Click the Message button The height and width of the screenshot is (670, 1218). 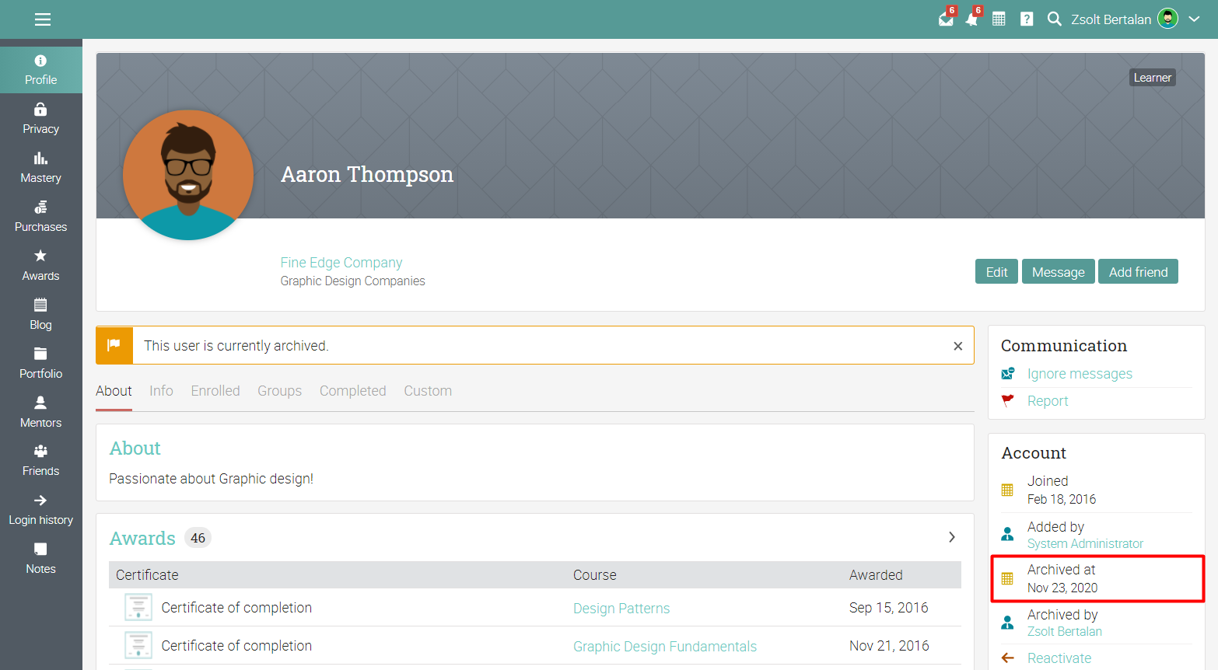pyautogui.click(x=1058, y=272)
